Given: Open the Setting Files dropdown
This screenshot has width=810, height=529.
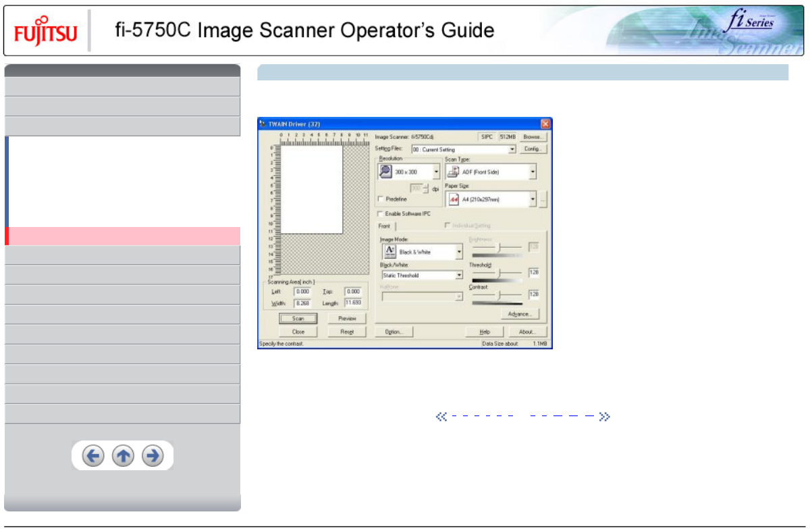Looking at the screenshot, I should coord(512,149).
